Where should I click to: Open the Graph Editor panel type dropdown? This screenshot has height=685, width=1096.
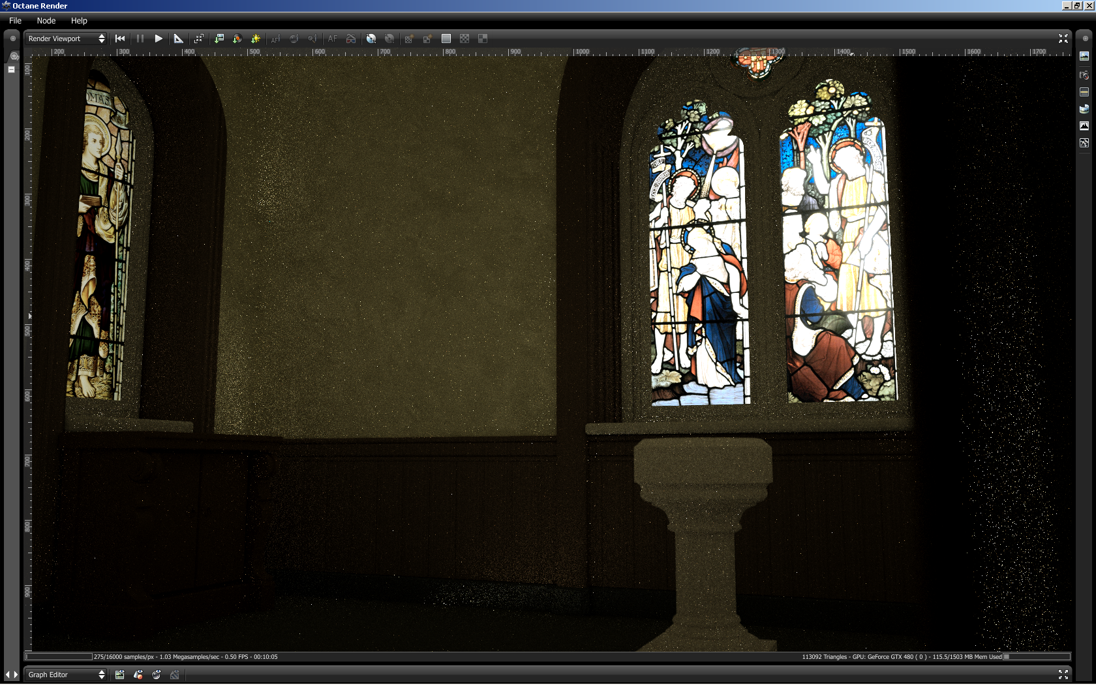[66, 675]
